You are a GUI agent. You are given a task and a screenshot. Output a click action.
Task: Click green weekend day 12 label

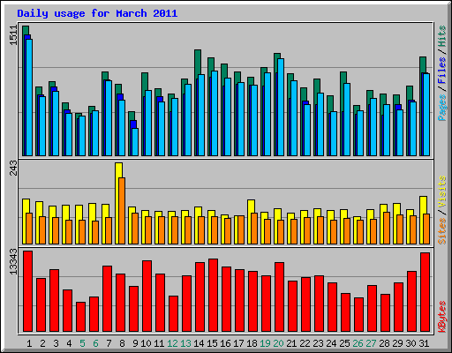click(172, 343)
